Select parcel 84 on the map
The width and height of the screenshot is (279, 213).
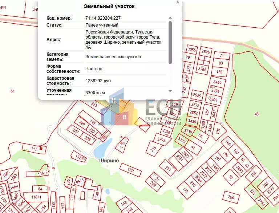click(40, 189)
